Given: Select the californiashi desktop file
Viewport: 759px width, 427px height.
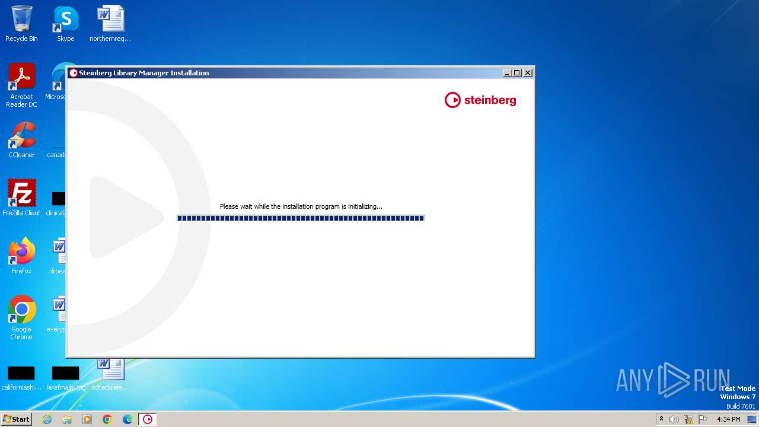Looking at the screenshot, I should 21,378.
